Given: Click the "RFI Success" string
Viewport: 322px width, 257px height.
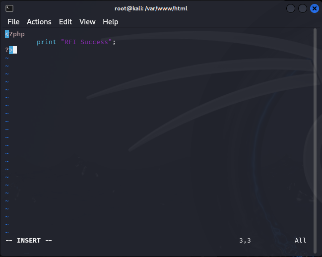Looking at the screenshot, I should 86,42.
